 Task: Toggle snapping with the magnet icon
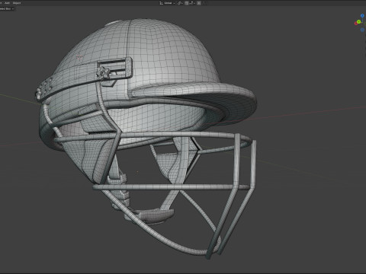[x=187, y=3]
